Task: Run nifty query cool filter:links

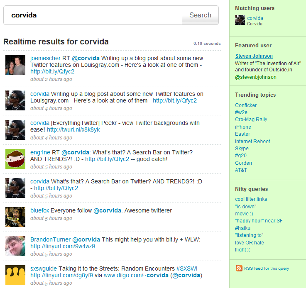Action: tap(251, 199)
